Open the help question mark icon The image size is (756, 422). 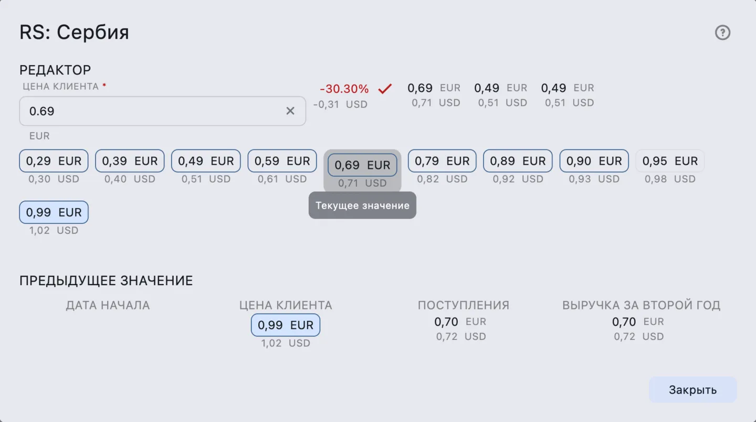pyautogui.click(x=723, y=33)
